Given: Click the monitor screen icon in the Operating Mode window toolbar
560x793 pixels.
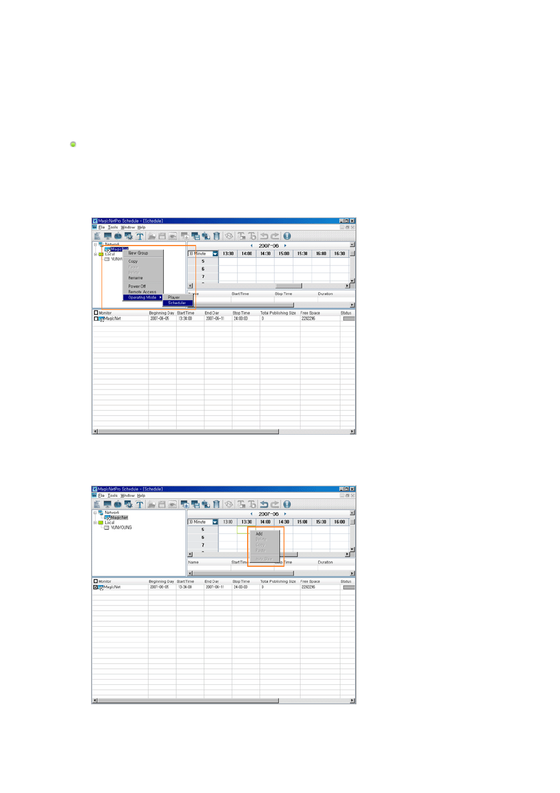Looking at the screenshot, I should pyautogui.click(x=107, y=236).
